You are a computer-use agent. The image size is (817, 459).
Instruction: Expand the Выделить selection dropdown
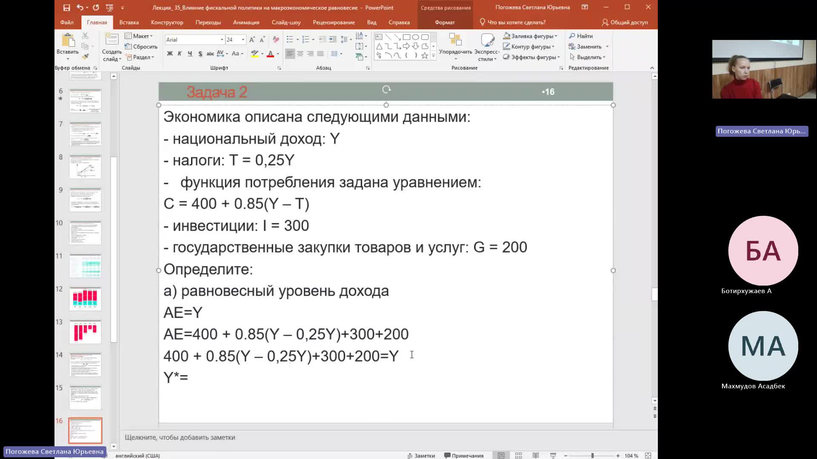(587, 57)
